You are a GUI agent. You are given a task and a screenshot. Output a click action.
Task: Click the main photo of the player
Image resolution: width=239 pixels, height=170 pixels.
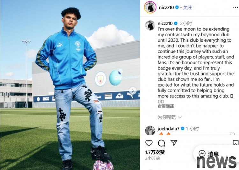tap(70, 85)
